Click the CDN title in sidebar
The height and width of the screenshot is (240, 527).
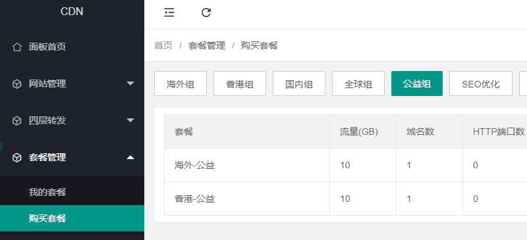click(x=72, y=12)
